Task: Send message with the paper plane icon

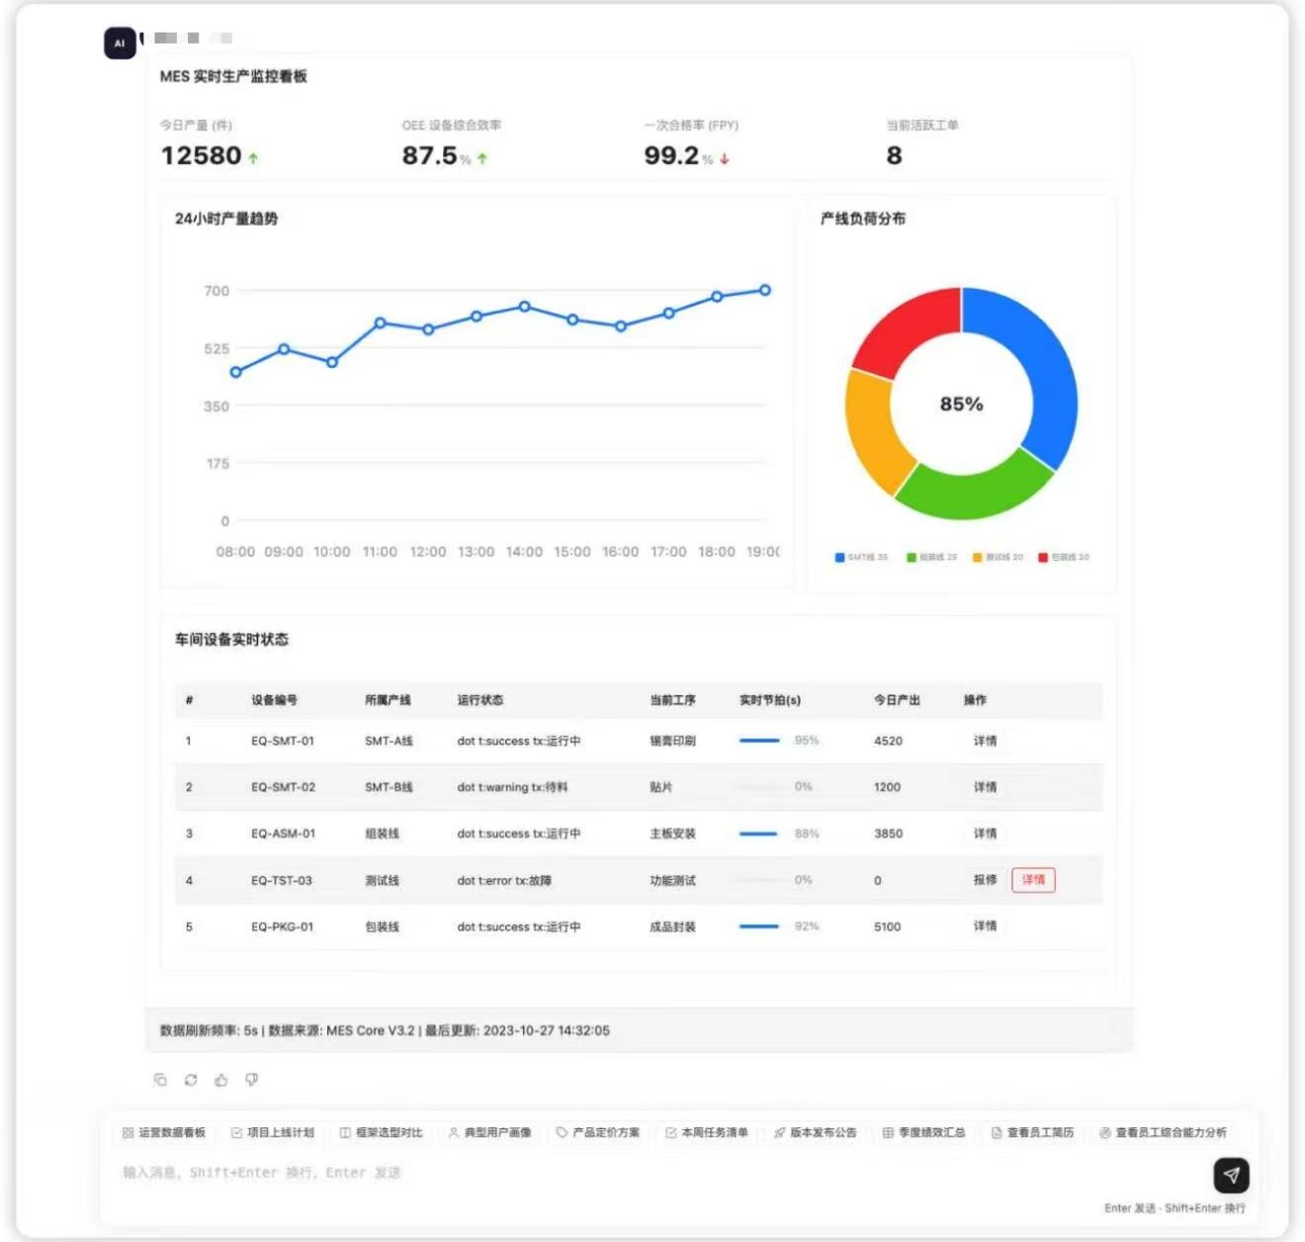Action: pos(1231,1175)
